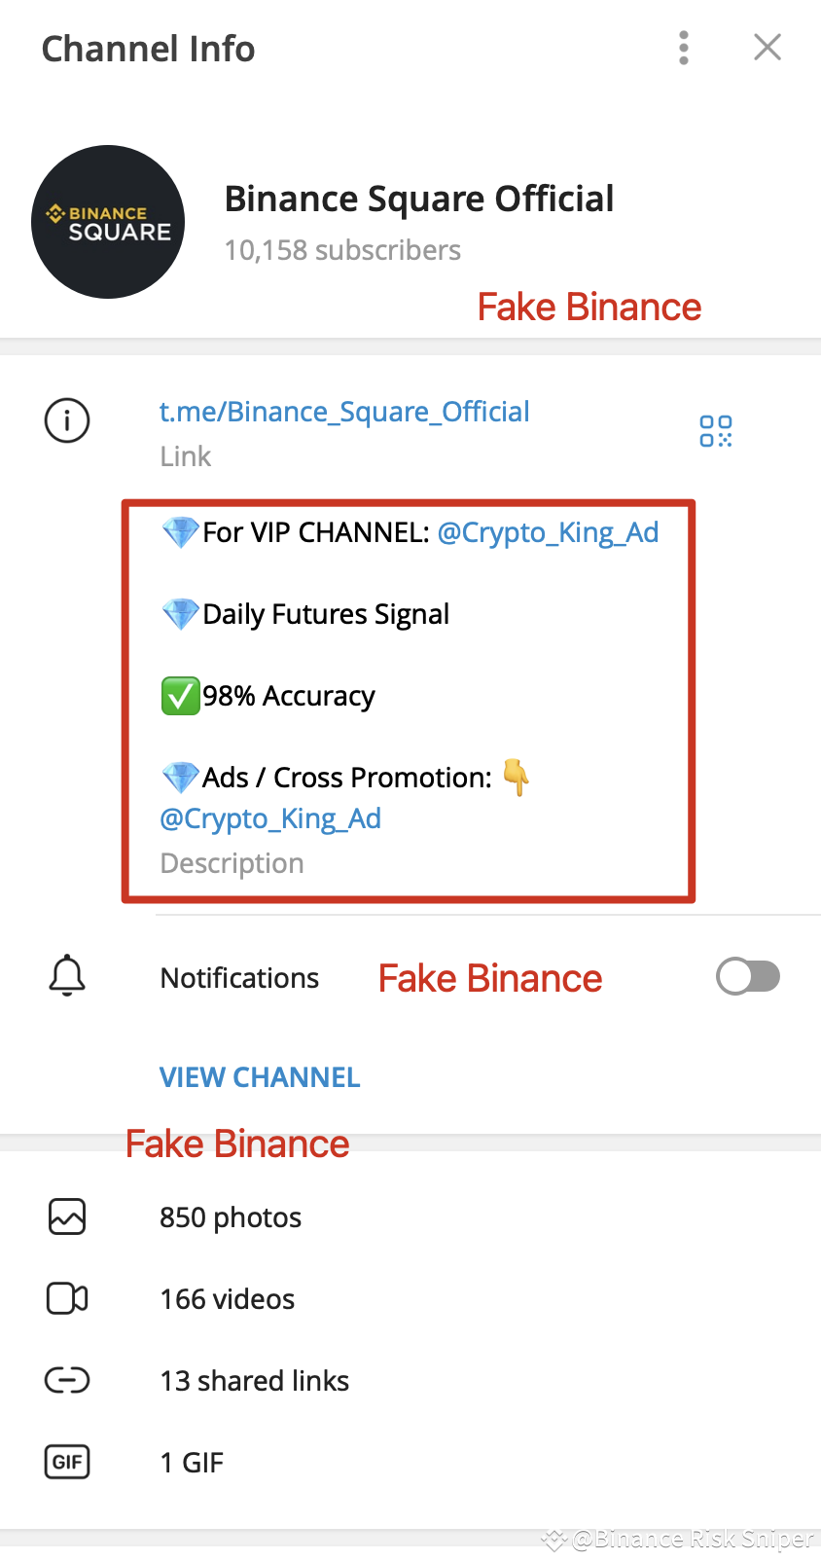This screenshot has height=1561, width=821.
Task: Open the @Crypto_King_Ad VIP channel link
Action: tap(548, 532)
